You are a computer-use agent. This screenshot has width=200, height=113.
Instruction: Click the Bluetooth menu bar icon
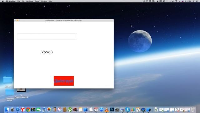click(170, 1)
